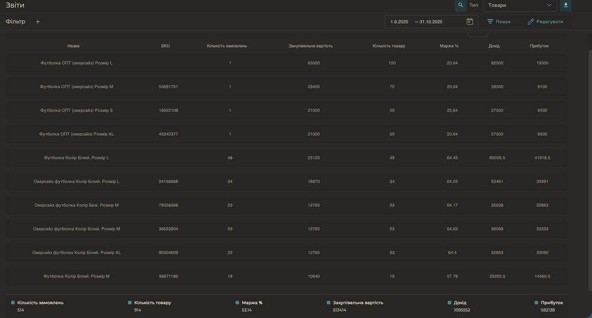Screen dimensions: 592x318
Task: Click the Кількість товару legend color square
Action: [x=130, y=303]
